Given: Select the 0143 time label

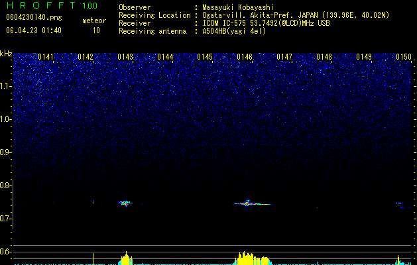Looking at the screenshot, I should click(x=125, y=57).
